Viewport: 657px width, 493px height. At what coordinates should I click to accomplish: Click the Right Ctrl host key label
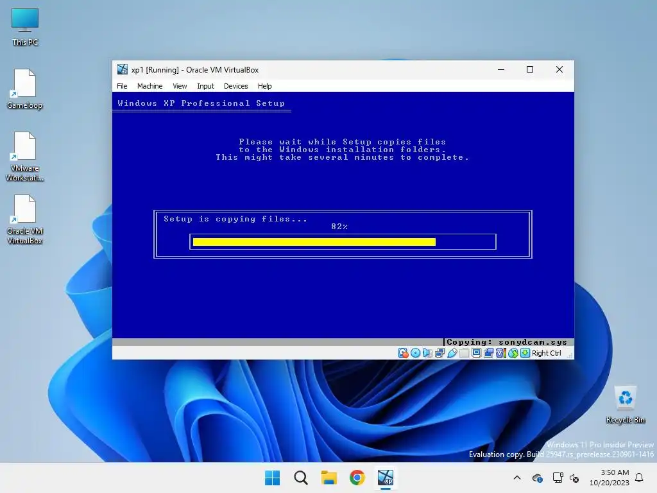click(547, 353)
